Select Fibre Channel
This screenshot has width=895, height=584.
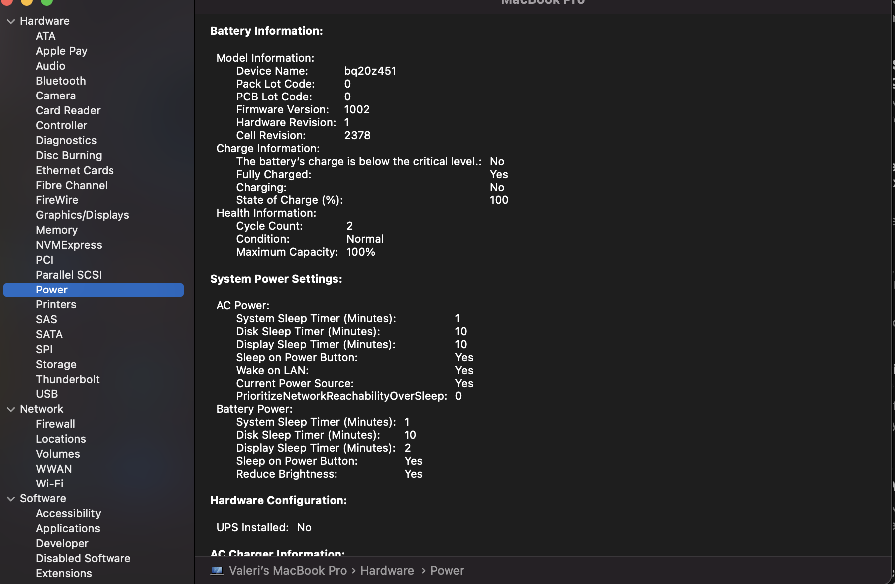[72, 185]
